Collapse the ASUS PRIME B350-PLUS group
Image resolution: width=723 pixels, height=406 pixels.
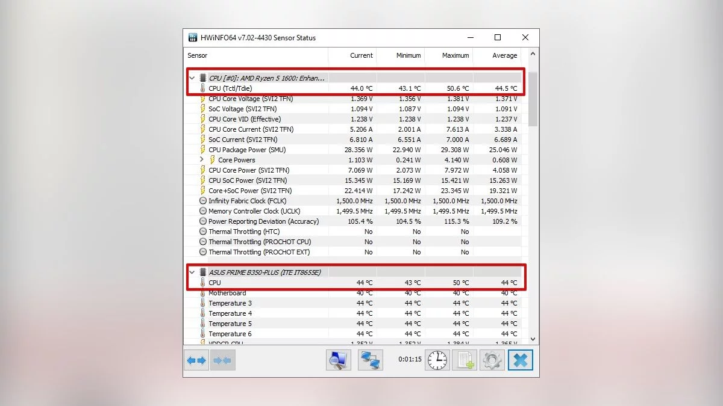coord(192,272)
